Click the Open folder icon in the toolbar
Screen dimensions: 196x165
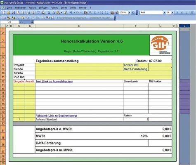(x=9, y=13)
